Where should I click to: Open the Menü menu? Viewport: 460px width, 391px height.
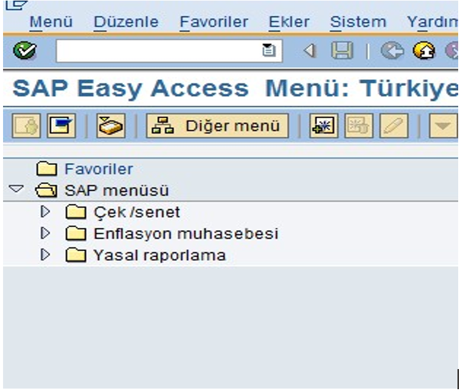point(51,22)
